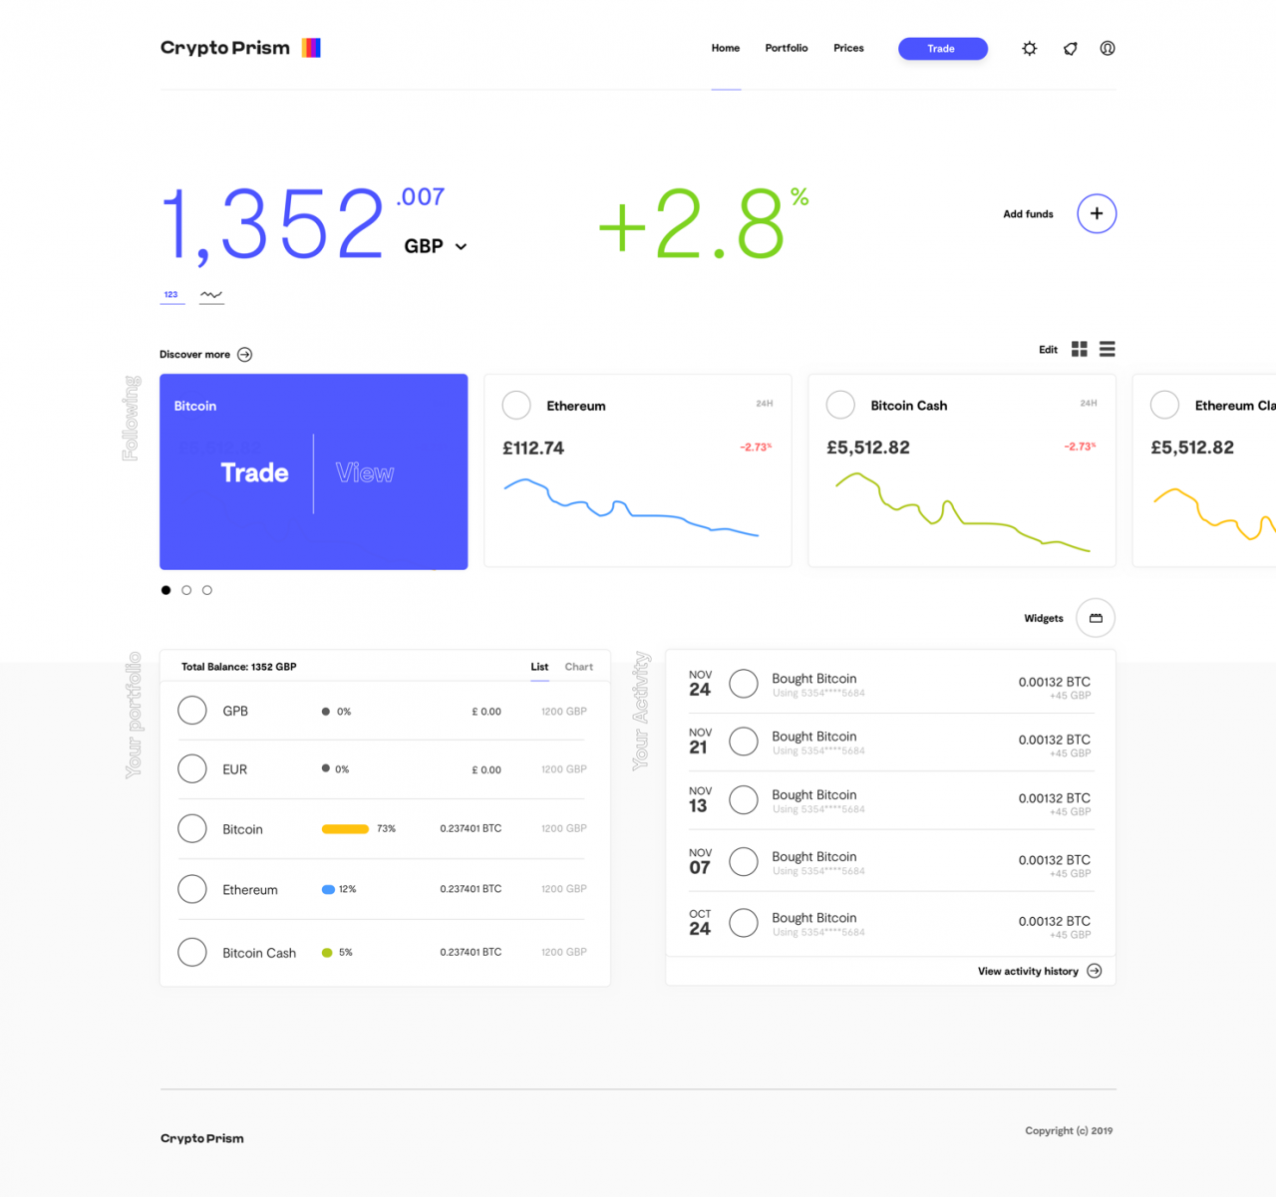Select list view layout icon

click(1108, 349)
